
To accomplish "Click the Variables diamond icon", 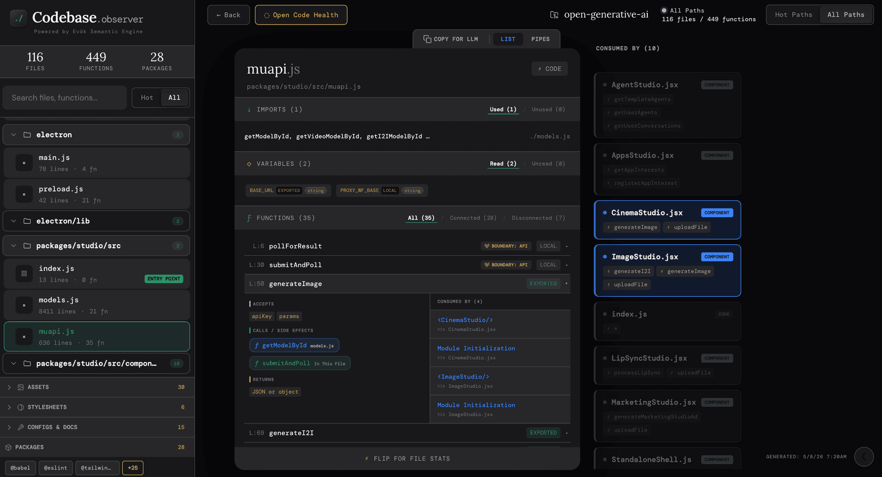I will pos(249,164).
